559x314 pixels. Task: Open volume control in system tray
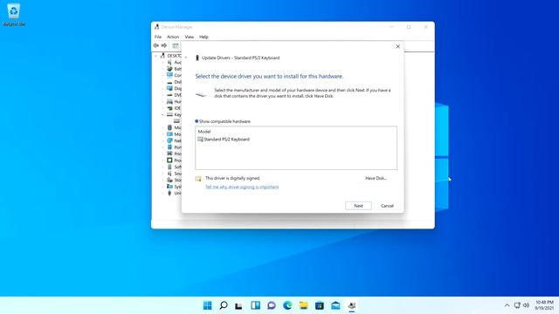[526, 305]
